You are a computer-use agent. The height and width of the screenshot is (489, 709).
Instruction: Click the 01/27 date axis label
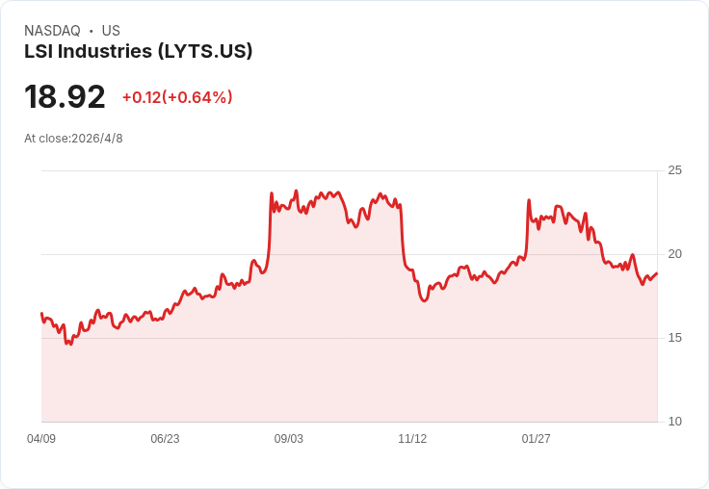[536, 438]
